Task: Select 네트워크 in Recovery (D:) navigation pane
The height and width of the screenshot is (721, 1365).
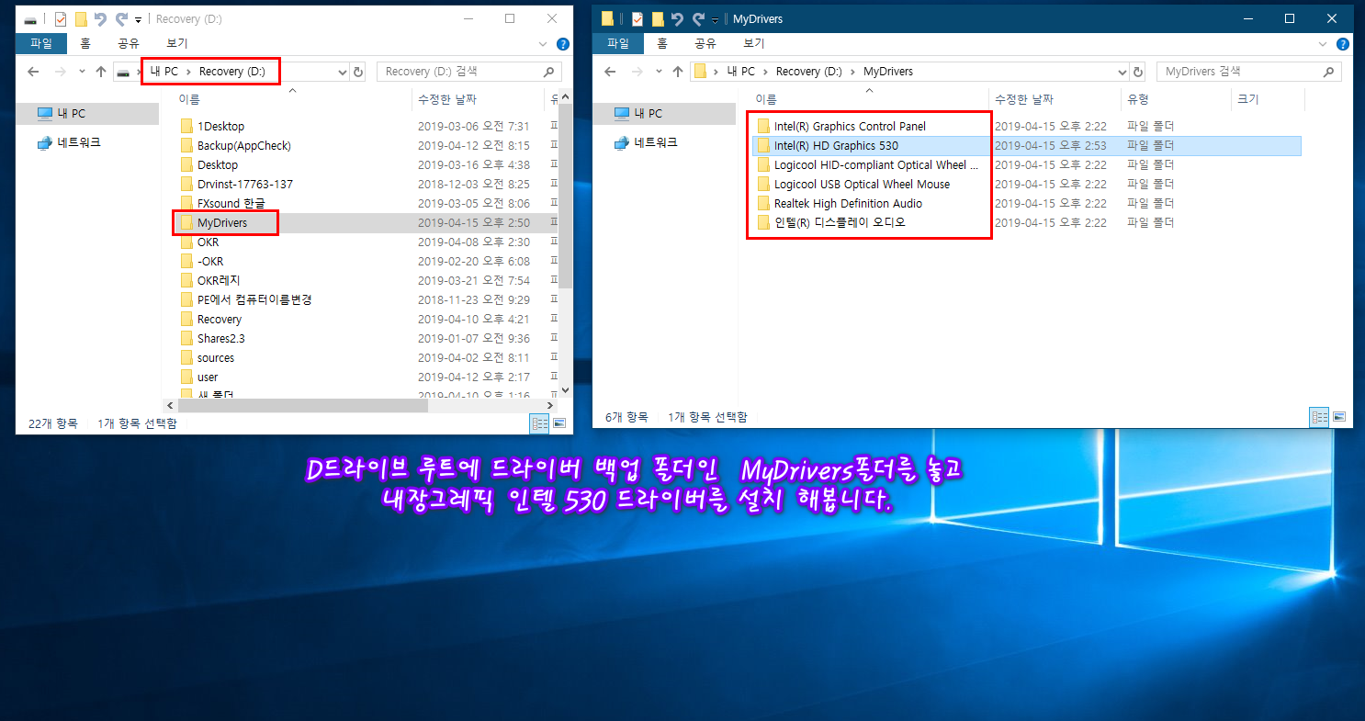Action: click(68, 142)
